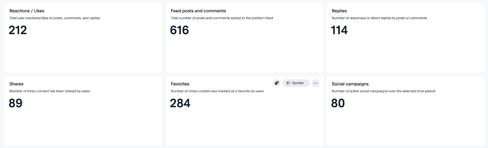Select the 89 shares KPI value
The width and height of the screenshot is (488, 148).
click(x=16, y=103)
